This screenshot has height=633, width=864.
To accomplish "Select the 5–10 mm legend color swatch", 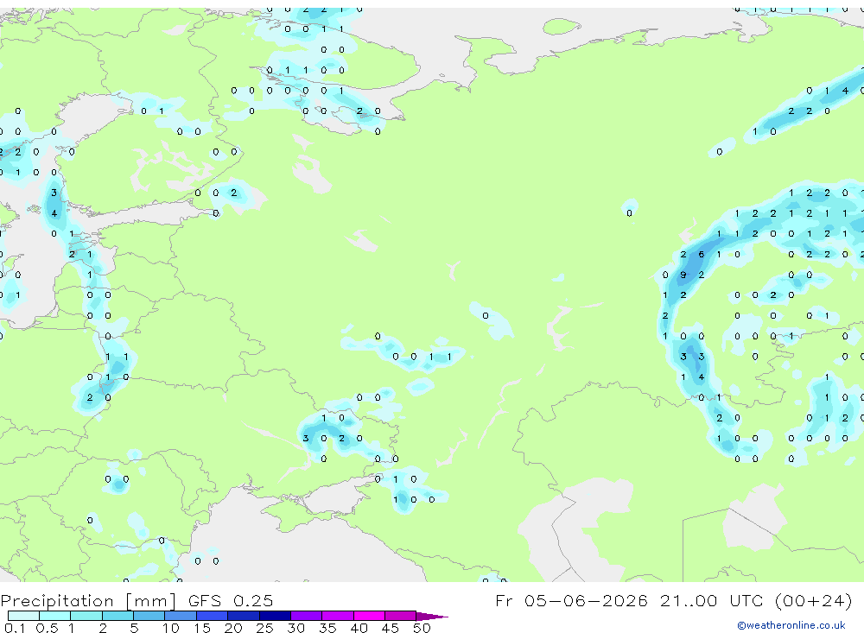I will (149, 616).
